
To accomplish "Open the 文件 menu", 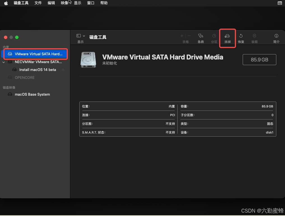I will [x=38, y=3].
